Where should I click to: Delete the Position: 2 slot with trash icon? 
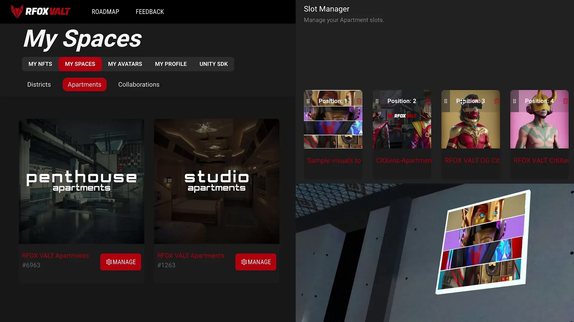pyautogui.click(x=428, y=101)
